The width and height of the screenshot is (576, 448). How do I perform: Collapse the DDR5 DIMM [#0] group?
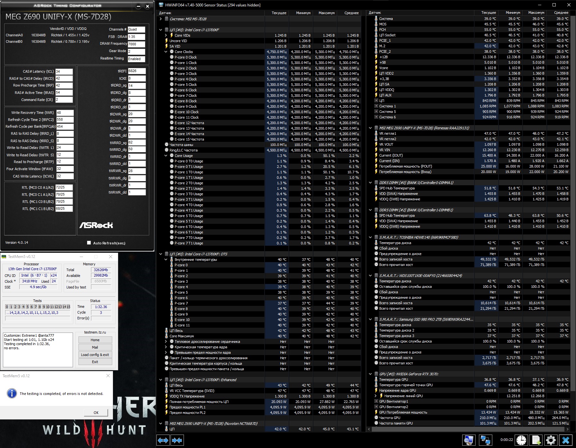pos(370,183)
